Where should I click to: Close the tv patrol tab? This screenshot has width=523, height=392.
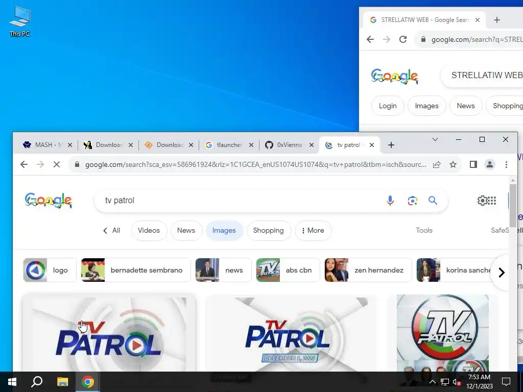[372, 145]
